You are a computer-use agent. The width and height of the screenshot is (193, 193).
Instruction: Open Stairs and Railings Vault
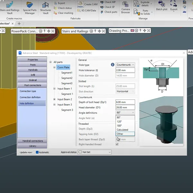(x=10, y=8)
